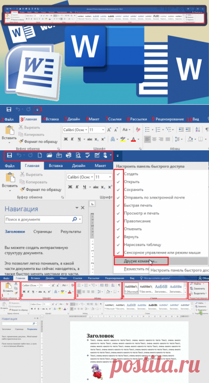Clear all formatting in the numbered-tabs ribbon
The width and height of the screenshot is (209, 383).
tap(138, 129)
